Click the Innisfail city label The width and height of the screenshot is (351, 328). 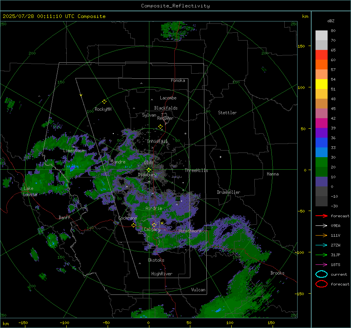(x=157, y=141)
